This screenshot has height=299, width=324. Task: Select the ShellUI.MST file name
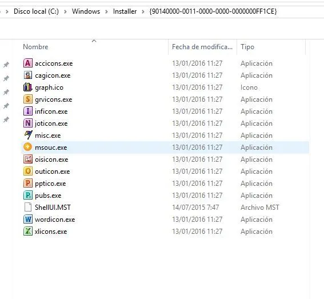pyautogui.click(x=53, y=207)
